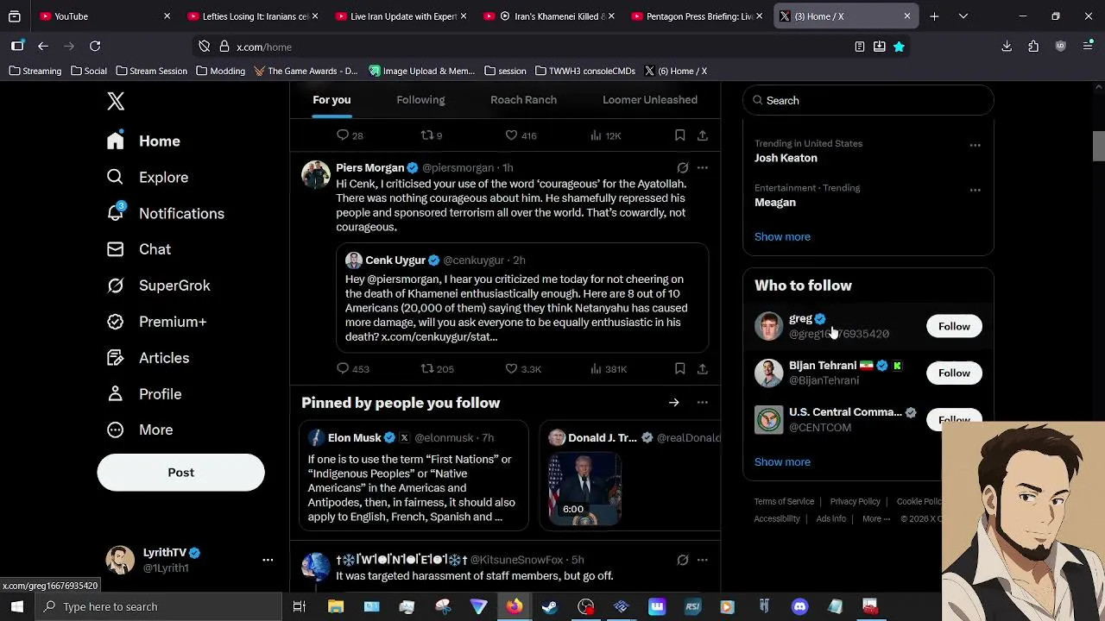Open x.com/cenkuygur/stat link in quote
The width and height of the screenshot is (1105, 621).
tap(439, 336)
